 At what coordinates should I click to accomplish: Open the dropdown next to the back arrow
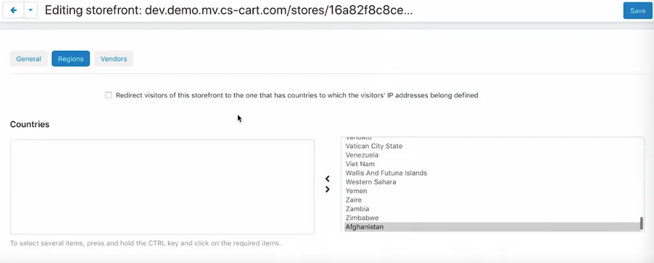(x=30, y=11)
